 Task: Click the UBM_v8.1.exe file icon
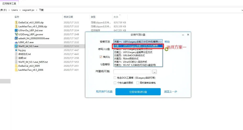[16, 42]
